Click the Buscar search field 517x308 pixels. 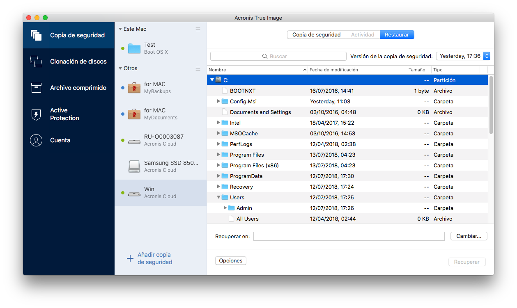click(278, 56)
